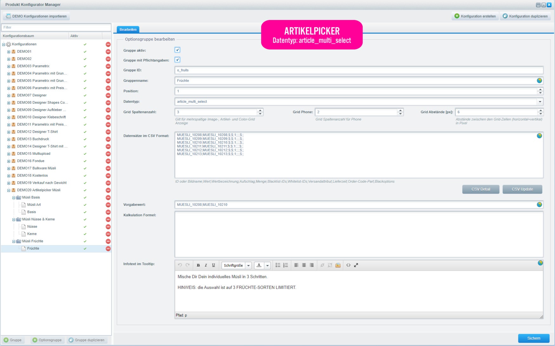Apply underline formatting in tooltip editor
The width and height of the screenshot is (555, 346).
(213, 265)
